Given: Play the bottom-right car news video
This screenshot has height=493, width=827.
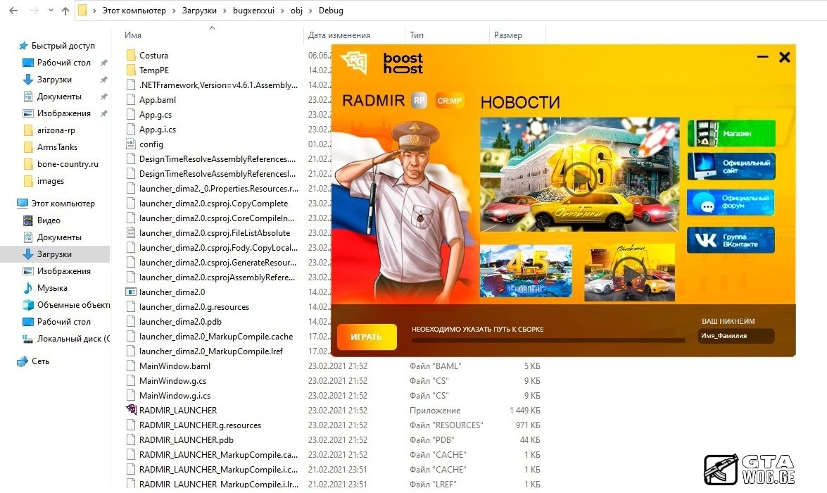Looking at the screenshot, I should point(629,271).
